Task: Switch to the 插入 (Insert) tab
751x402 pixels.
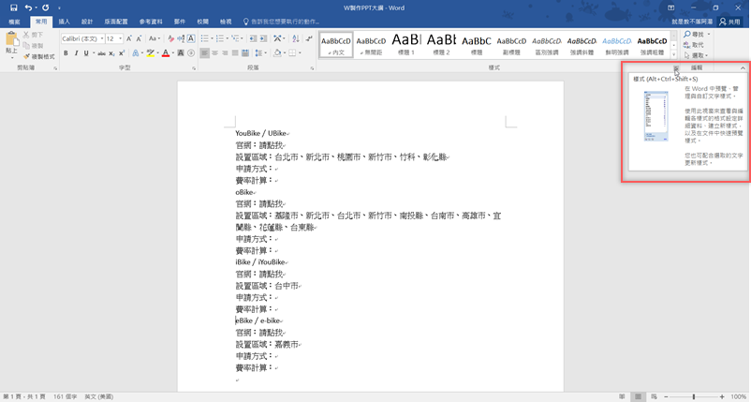Action: [x=65, y=22]
